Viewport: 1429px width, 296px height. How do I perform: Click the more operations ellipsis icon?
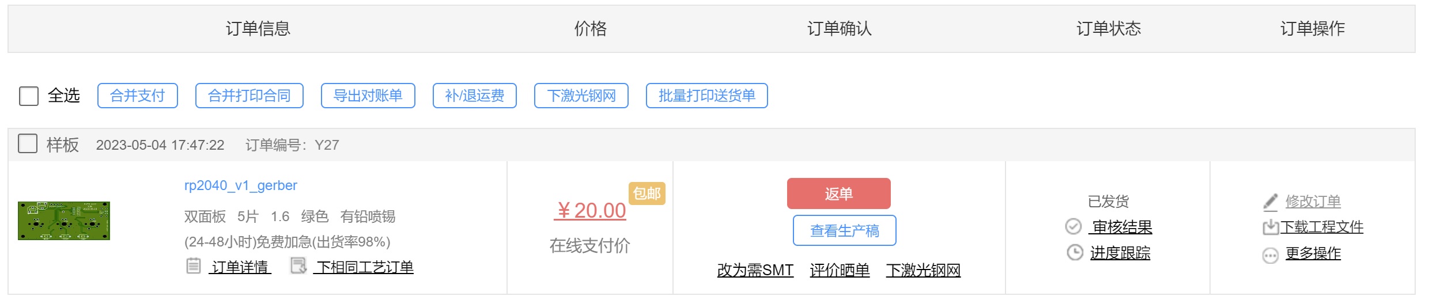(x=1271, y=255)
